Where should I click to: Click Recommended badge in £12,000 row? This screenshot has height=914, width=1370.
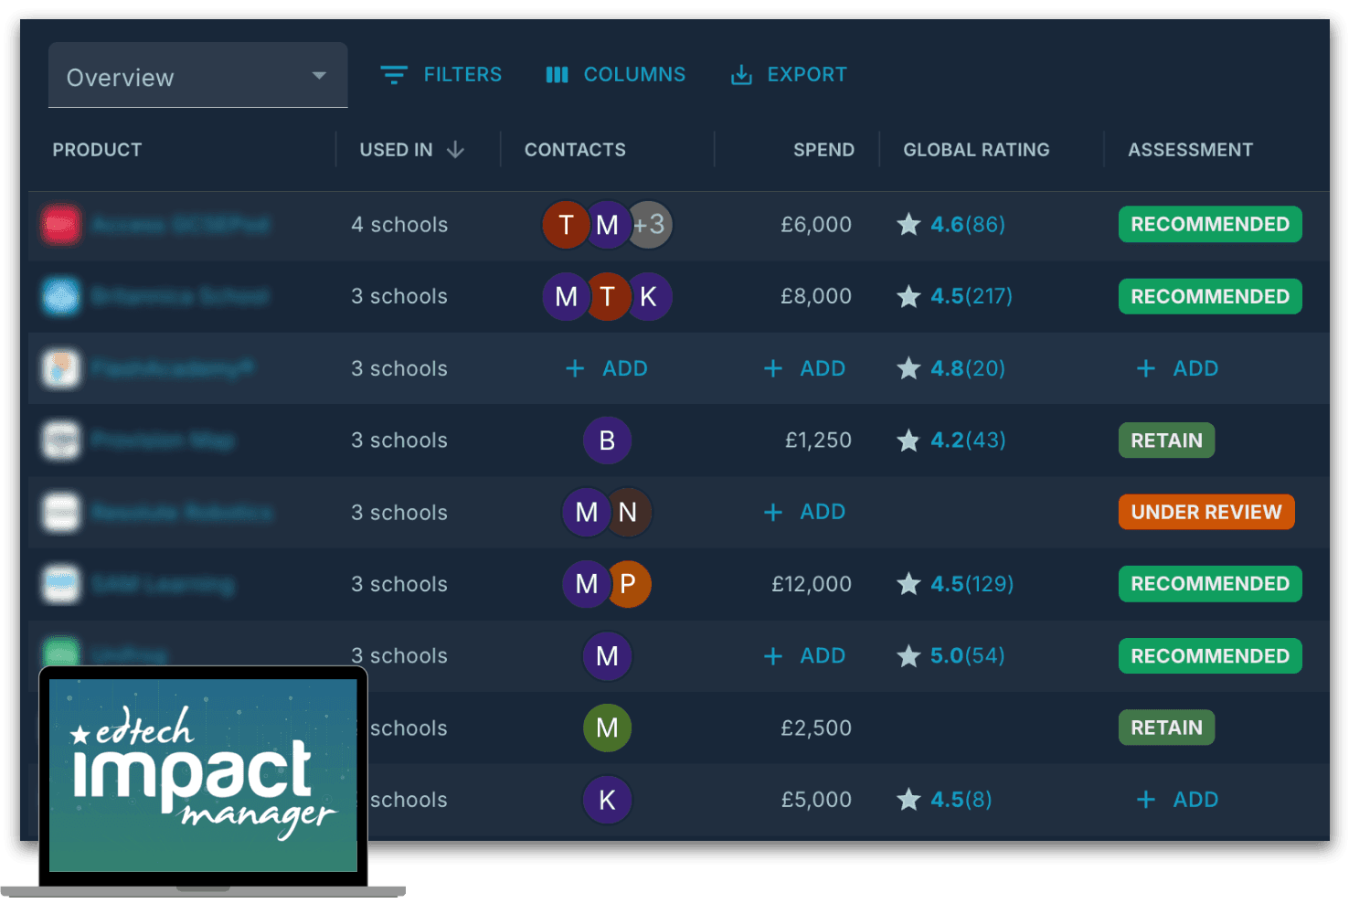[x=1210, y=584]
